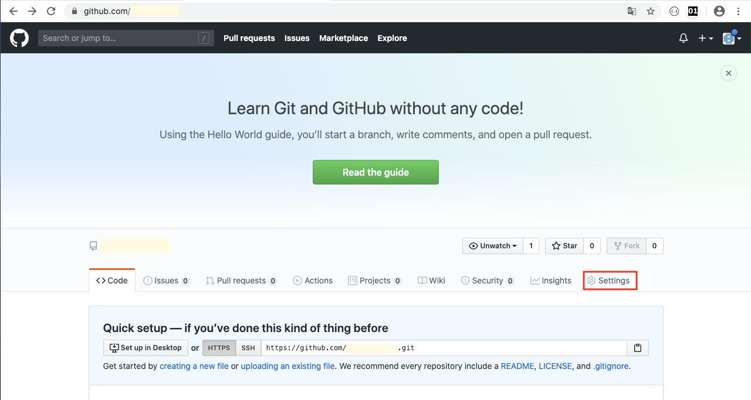
Task: Open the plus create-new dropdown
Action: point(706,38)
